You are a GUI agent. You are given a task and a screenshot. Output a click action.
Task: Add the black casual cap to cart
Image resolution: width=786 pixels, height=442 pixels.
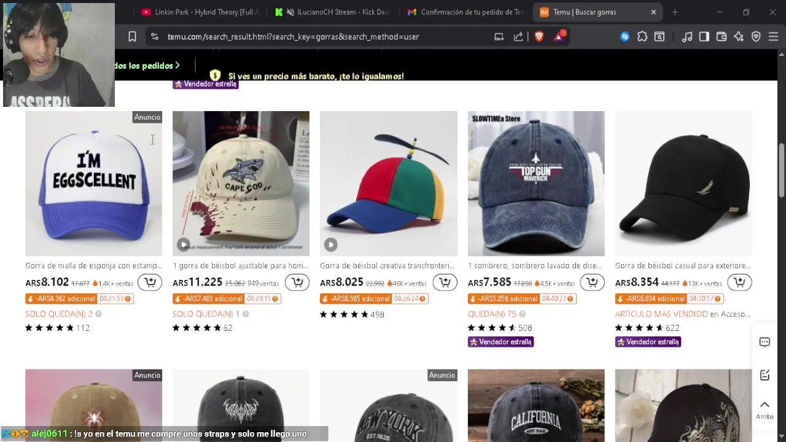point(739,282)
